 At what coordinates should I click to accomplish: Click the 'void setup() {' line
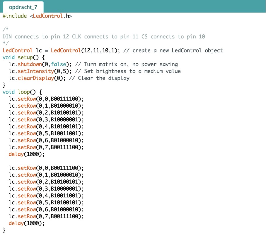pos(23,57)
